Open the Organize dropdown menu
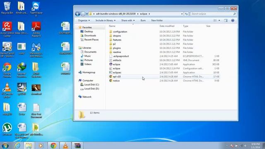This screenshot has height=149, width=265. point(84,20)
